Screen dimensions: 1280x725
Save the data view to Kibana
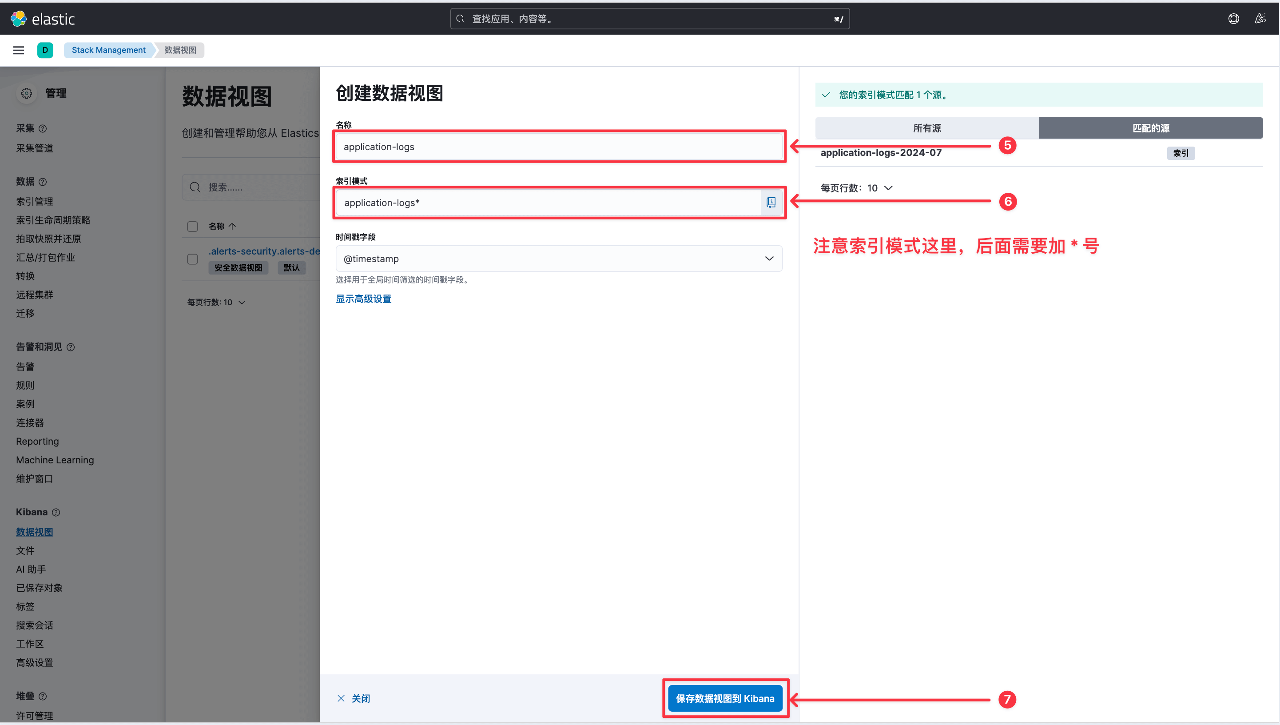(724, 698)
